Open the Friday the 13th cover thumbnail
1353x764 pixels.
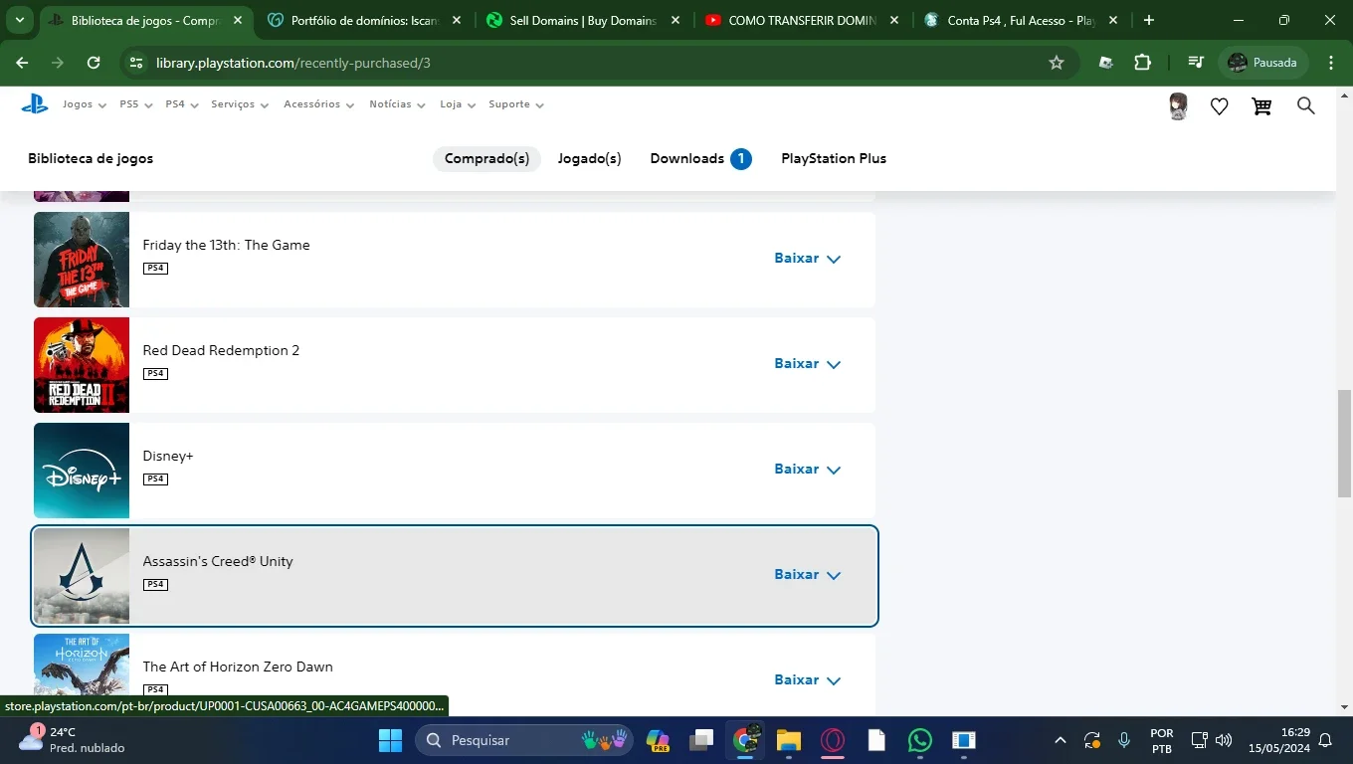coord(82,260)
